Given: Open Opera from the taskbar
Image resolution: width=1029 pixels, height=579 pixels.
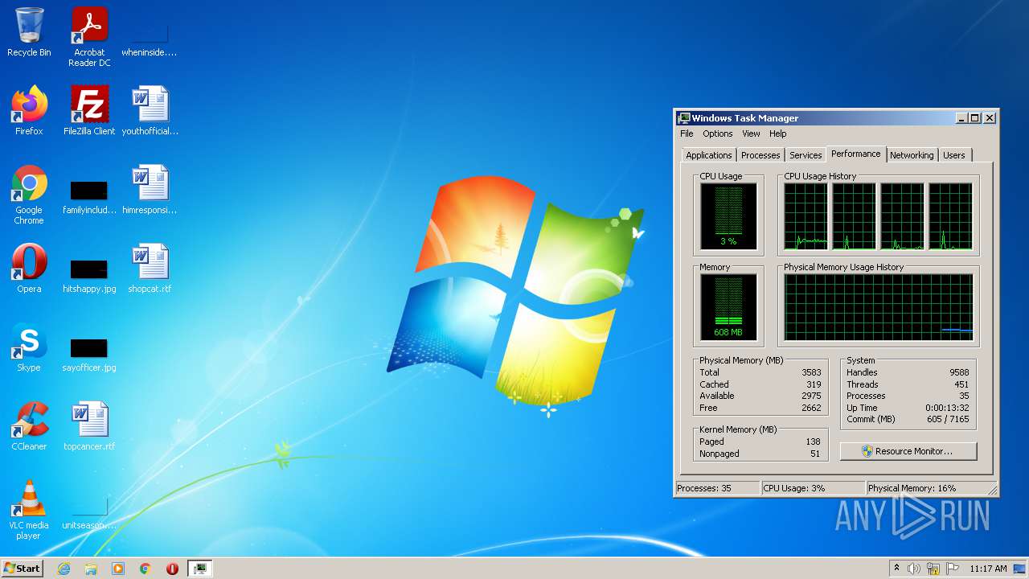Looking at the screenshot, I should pyautogui.click(x=172, y=569).
